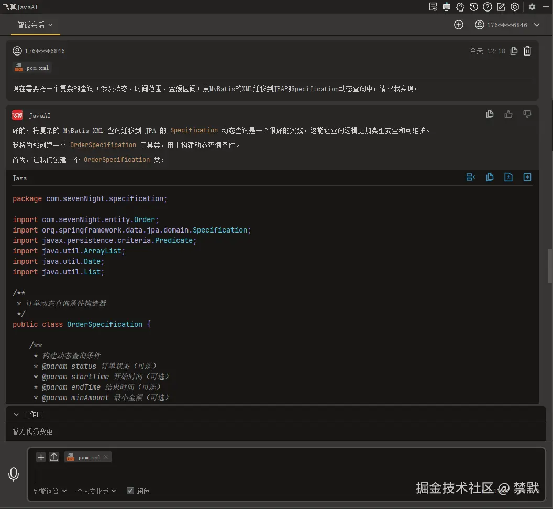Click the user avatar beside message 176****6846
553x509 pixels.
tap(17, 51)
